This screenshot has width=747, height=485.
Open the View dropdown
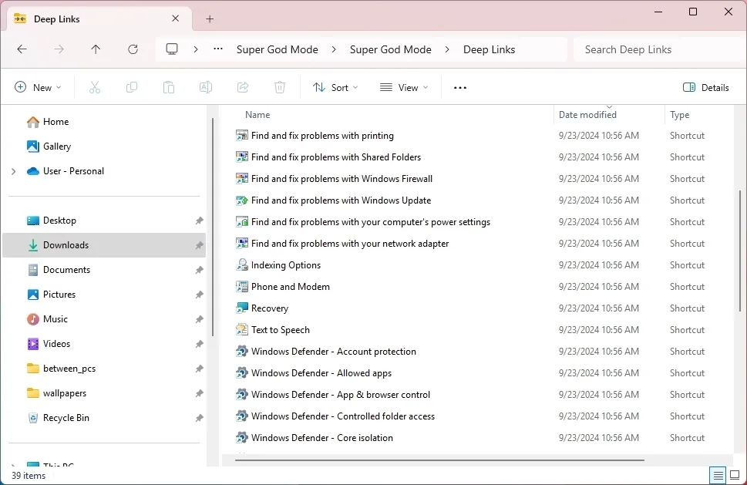pos(403,87)
